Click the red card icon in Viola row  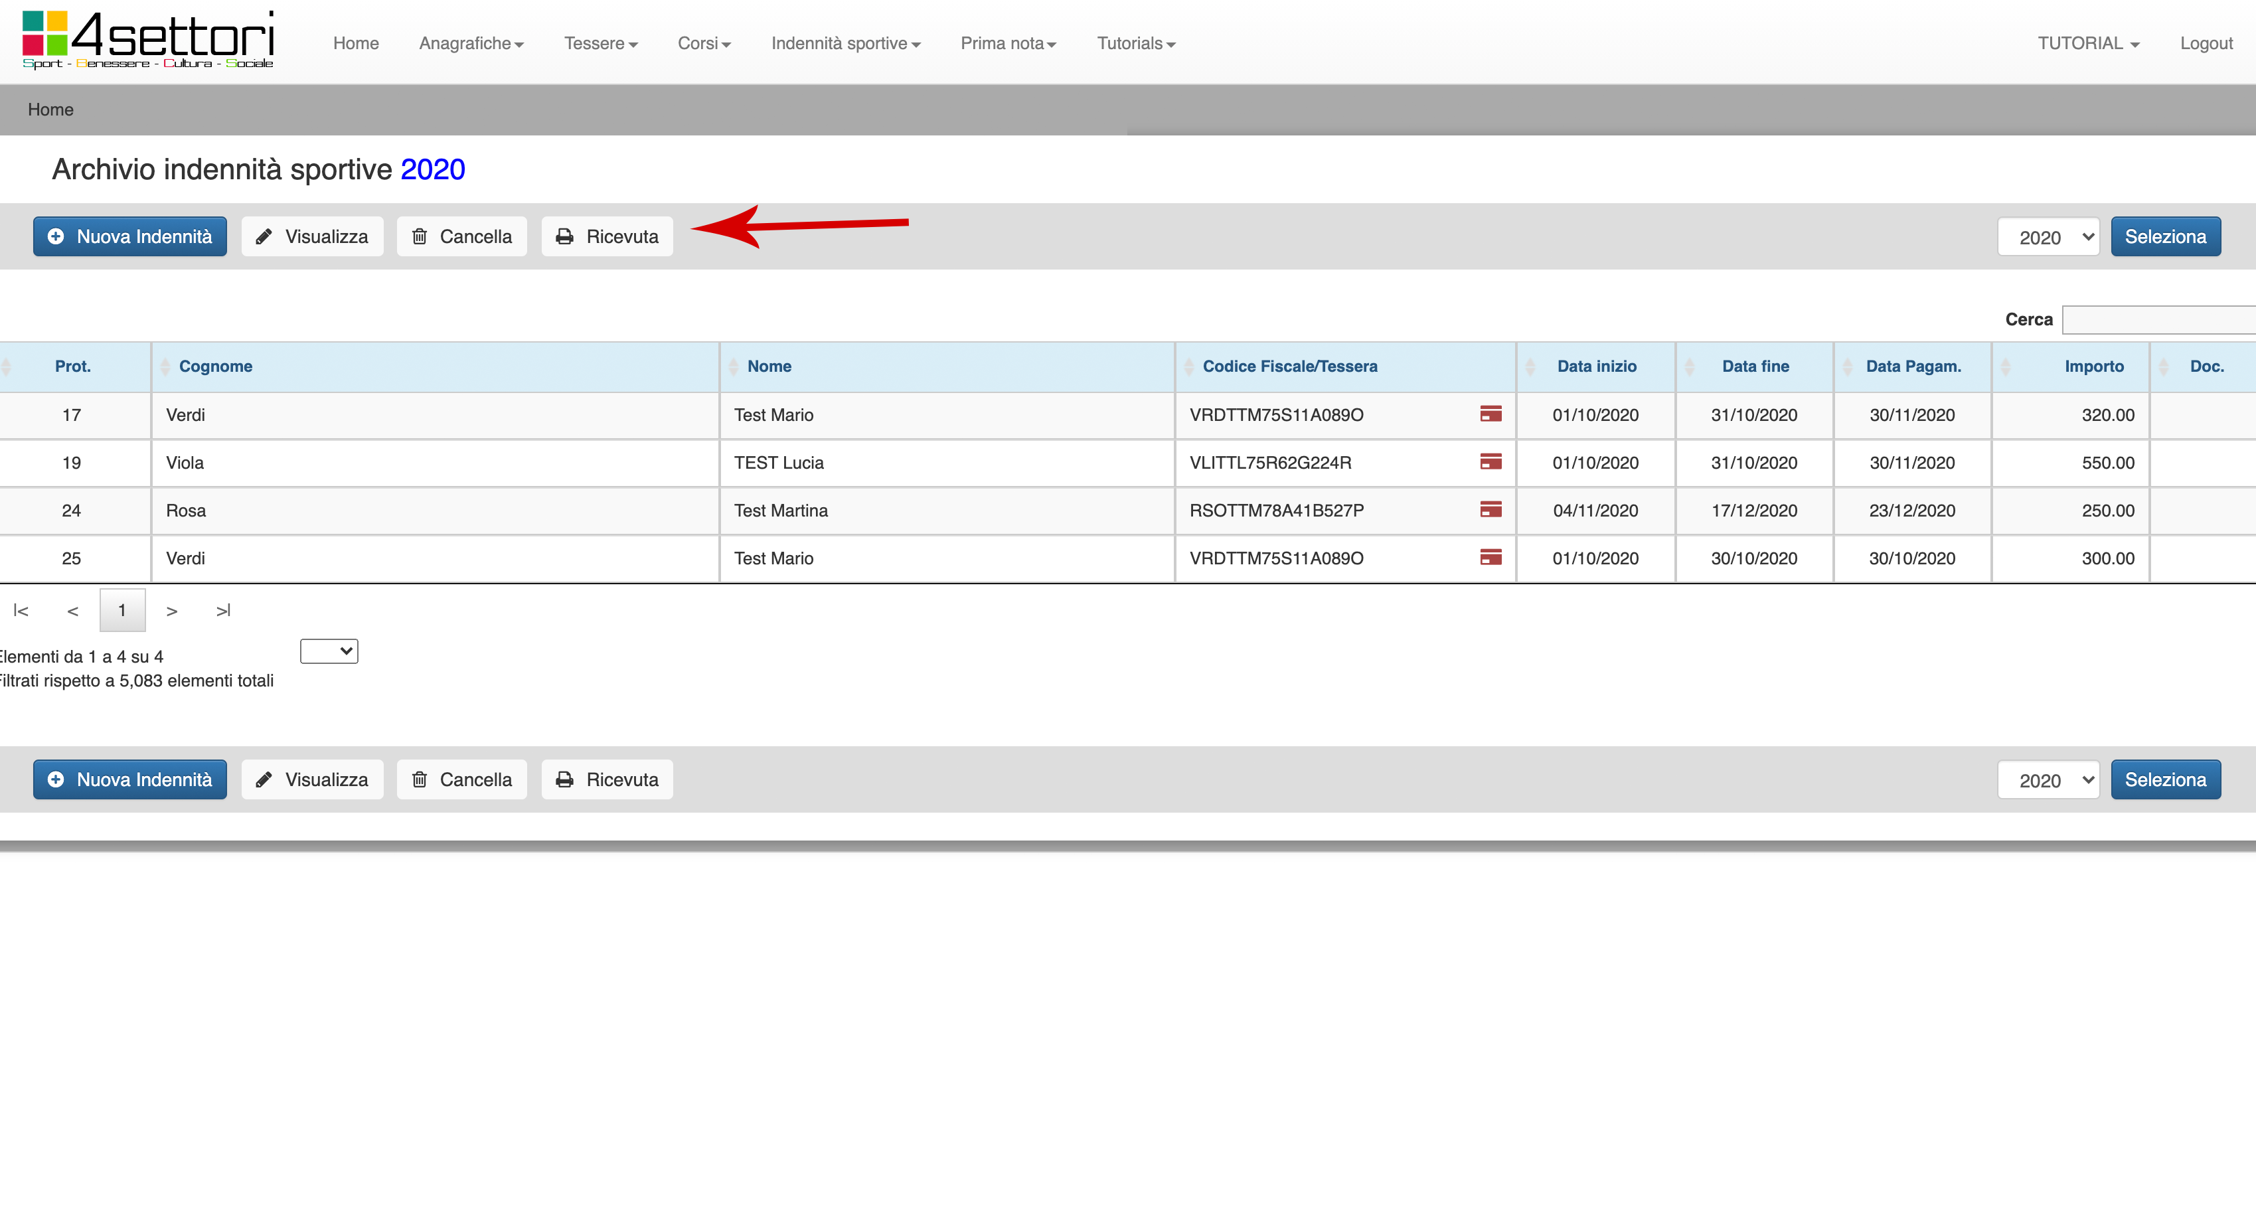[1490, 461]
